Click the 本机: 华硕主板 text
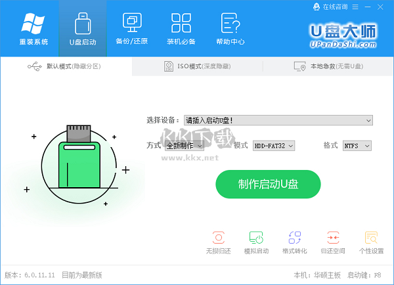Image resolution: width=394 pixels, height=285 pixels. [x=317, y=275]
